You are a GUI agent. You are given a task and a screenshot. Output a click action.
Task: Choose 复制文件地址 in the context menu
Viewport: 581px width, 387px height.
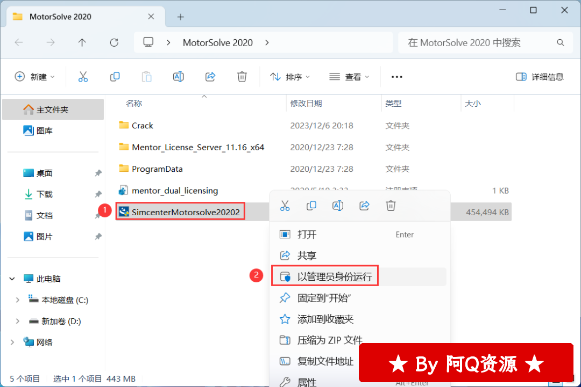316,361
